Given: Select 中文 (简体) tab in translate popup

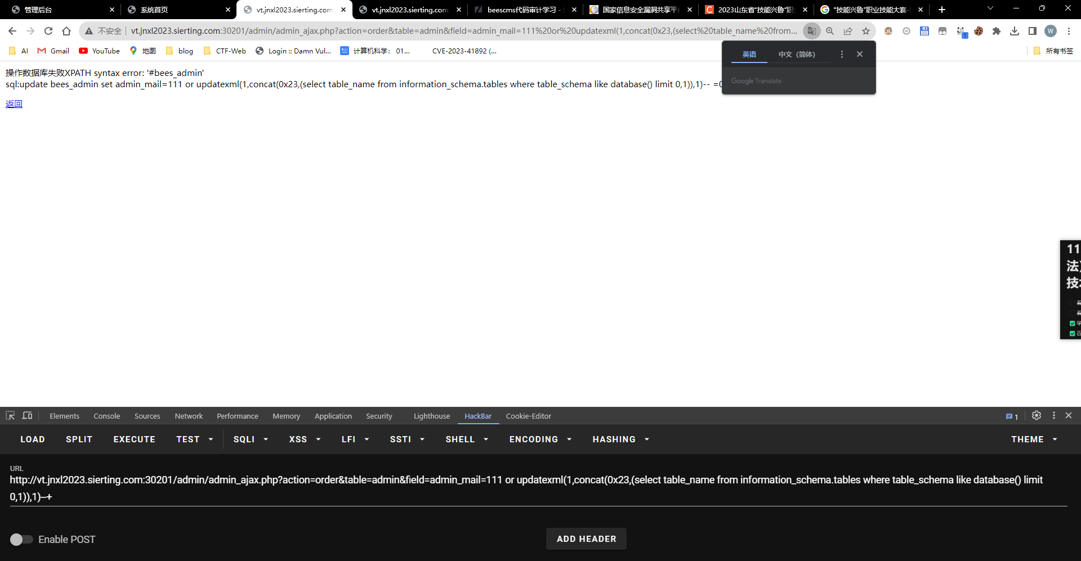Looking at the screenshot, I should (x=797, y=54).
